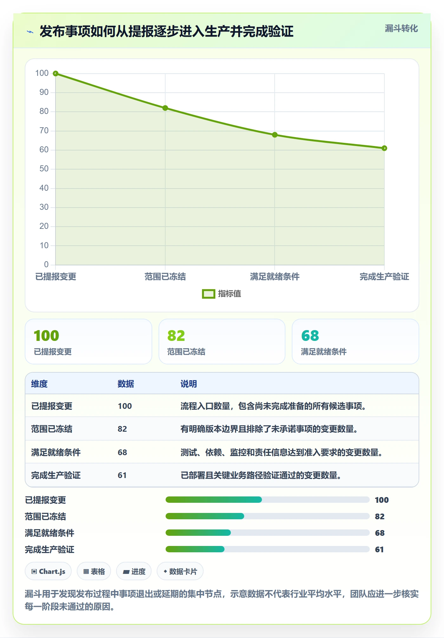
Task: Select the 已提报变更 table row cell
Action: [52, 406]
